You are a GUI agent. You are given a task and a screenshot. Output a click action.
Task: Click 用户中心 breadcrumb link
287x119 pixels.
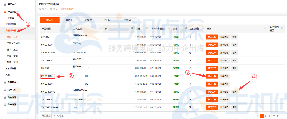tap(54, 9)
